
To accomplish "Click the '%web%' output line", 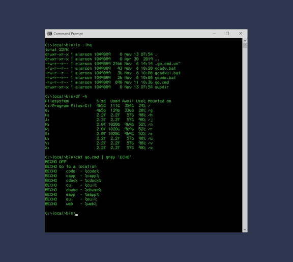I will (x=71, y=204).
